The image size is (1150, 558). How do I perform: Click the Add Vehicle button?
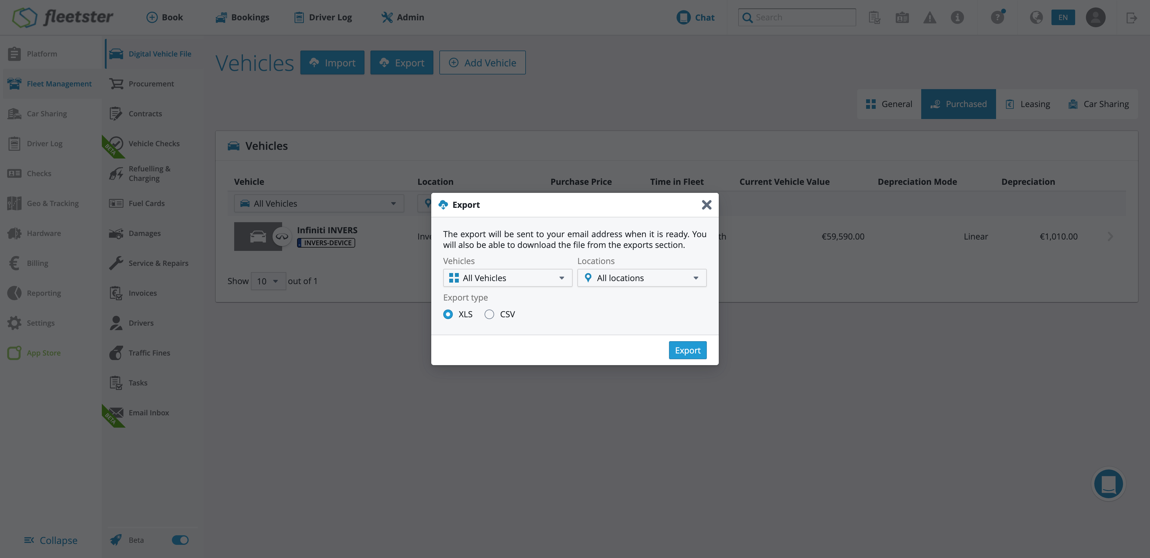[482, 63]
